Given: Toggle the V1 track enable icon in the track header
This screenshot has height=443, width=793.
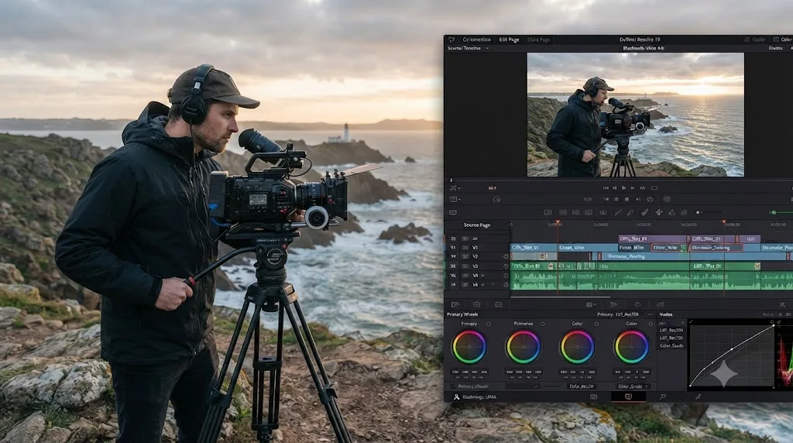Looking at the screenshot, I should tap(465, 248).
